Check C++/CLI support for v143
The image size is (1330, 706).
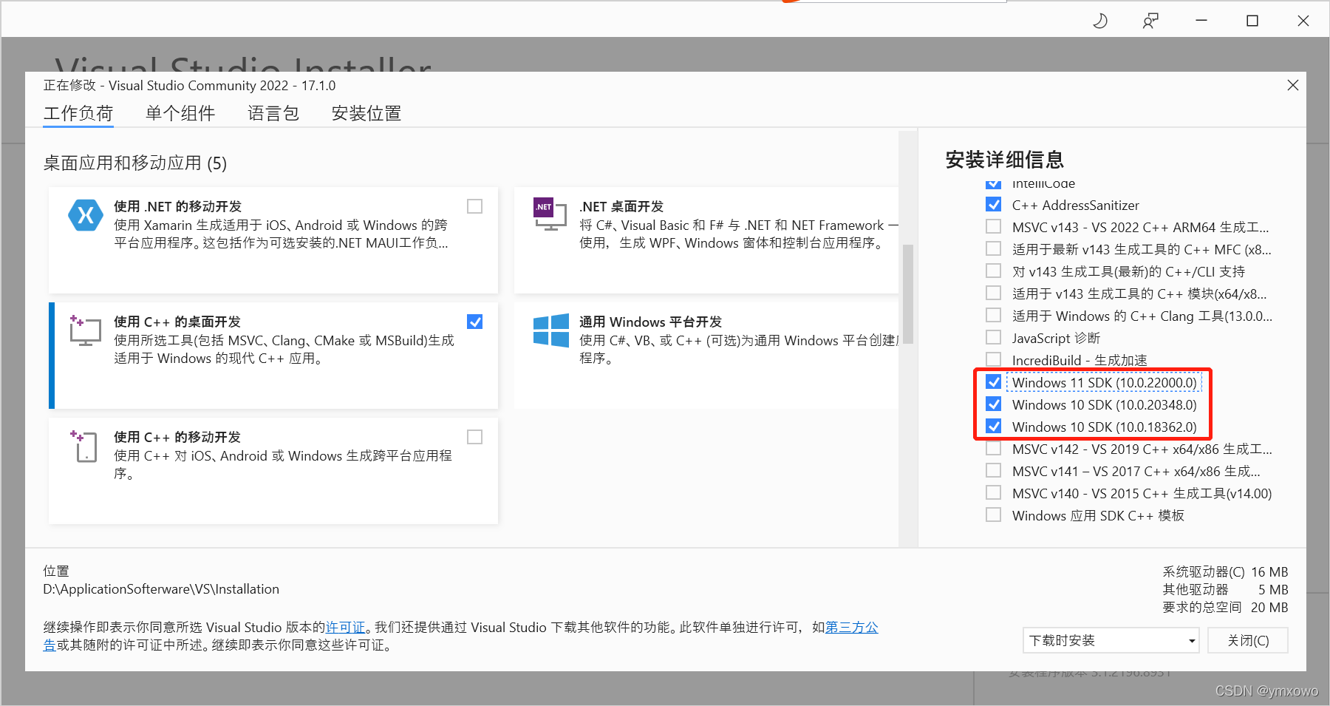point(994,271)
